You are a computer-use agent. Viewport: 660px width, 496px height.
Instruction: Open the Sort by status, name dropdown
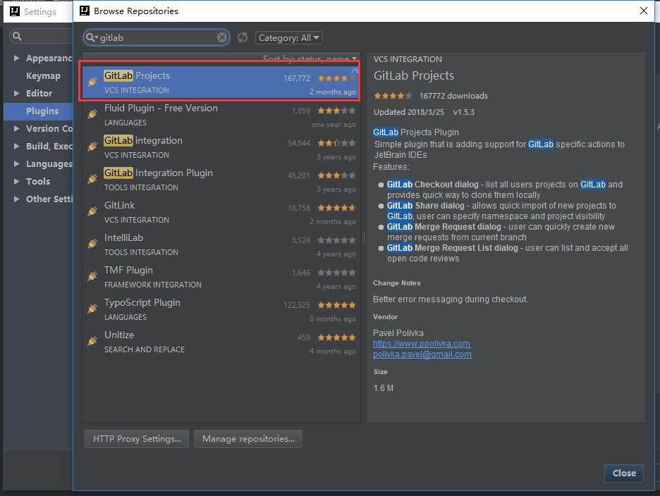point(310,58)
